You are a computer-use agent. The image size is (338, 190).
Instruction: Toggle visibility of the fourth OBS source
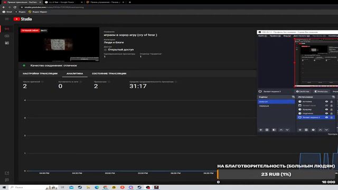pyautogui.click(x=326, y=113)
